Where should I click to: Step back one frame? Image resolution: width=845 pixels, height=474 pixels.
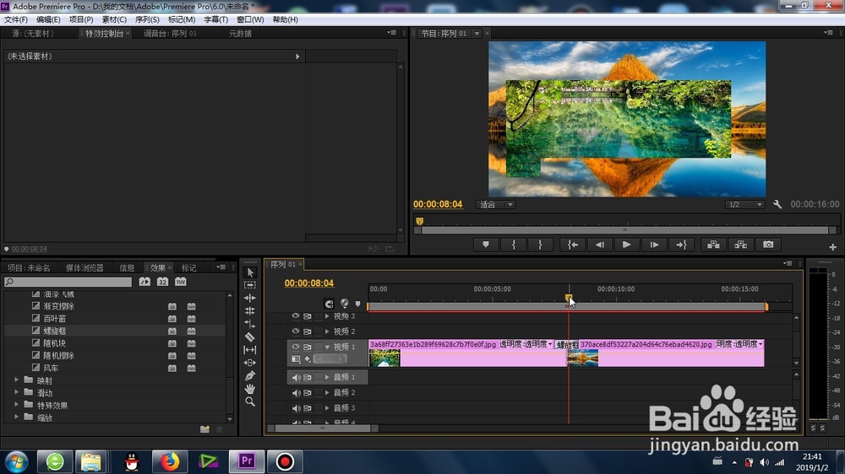pos(599,245)
